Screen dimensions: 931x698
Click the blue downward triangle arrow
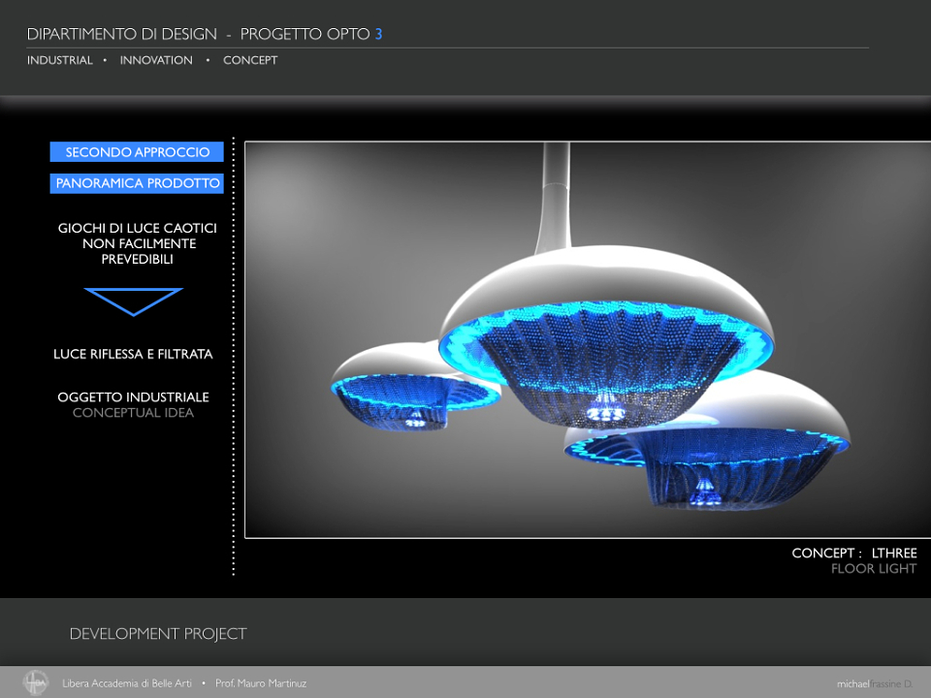click(134, 301)
